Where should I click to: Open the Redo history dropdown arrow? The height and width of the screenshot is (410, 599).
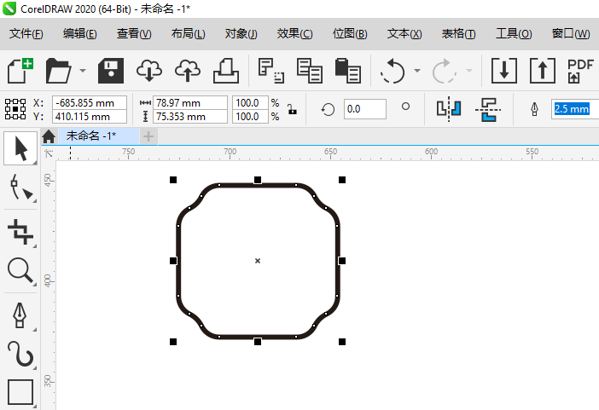click(469, 71)
